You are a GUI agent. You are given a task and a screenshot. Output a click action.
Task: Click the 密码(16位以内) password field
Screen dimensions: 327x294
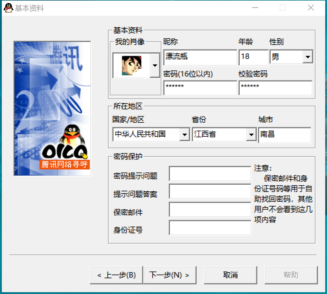200,88
